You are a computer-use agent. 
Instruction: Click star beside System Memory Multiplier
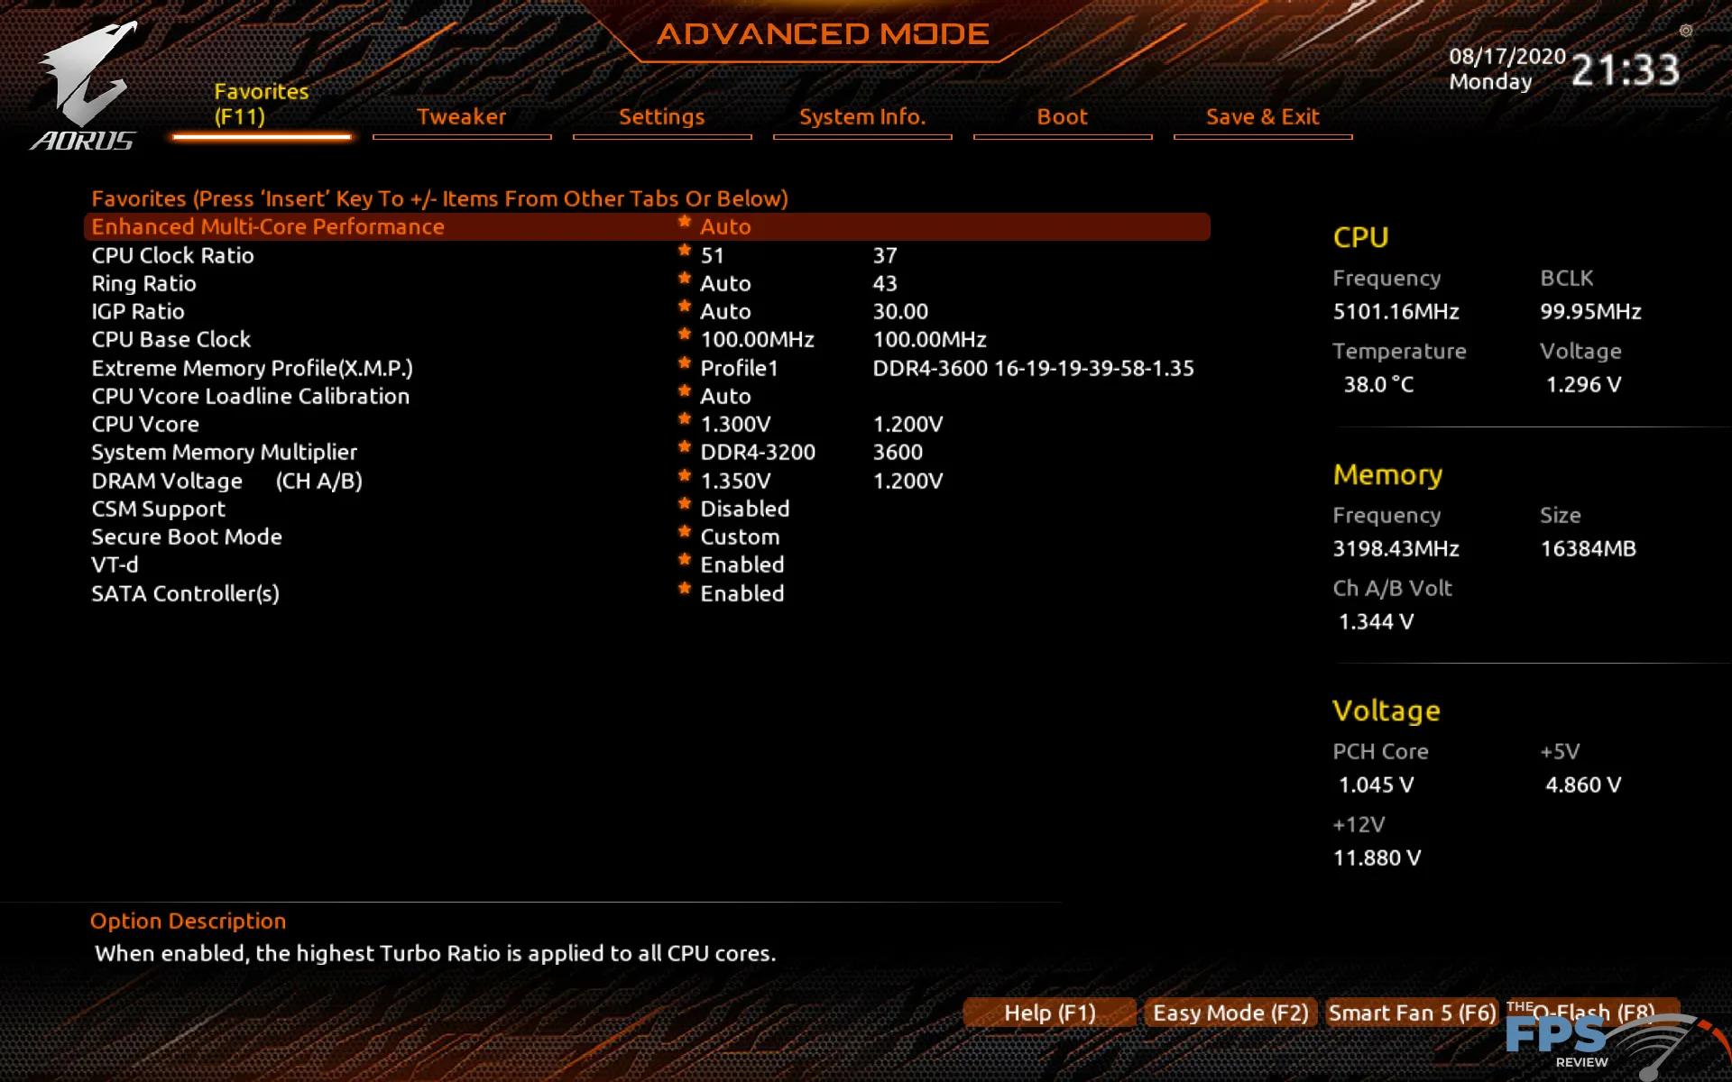click(x=685, y=447)
